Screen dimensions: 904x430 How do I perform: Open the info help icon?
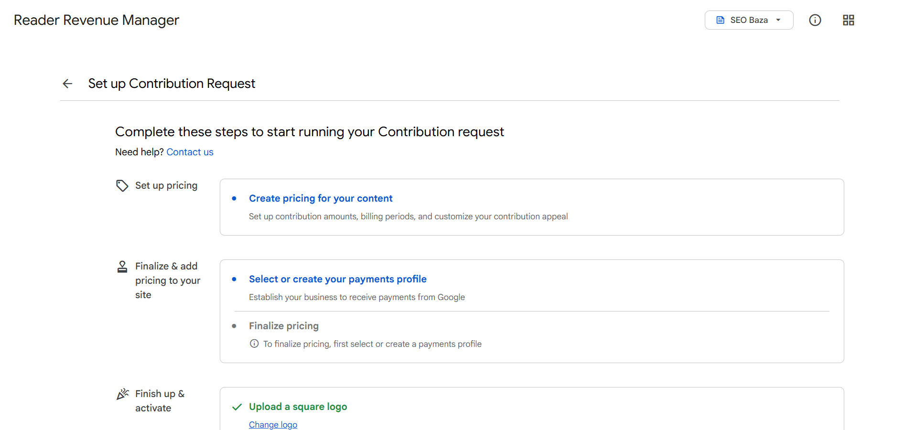click(815, 20)
